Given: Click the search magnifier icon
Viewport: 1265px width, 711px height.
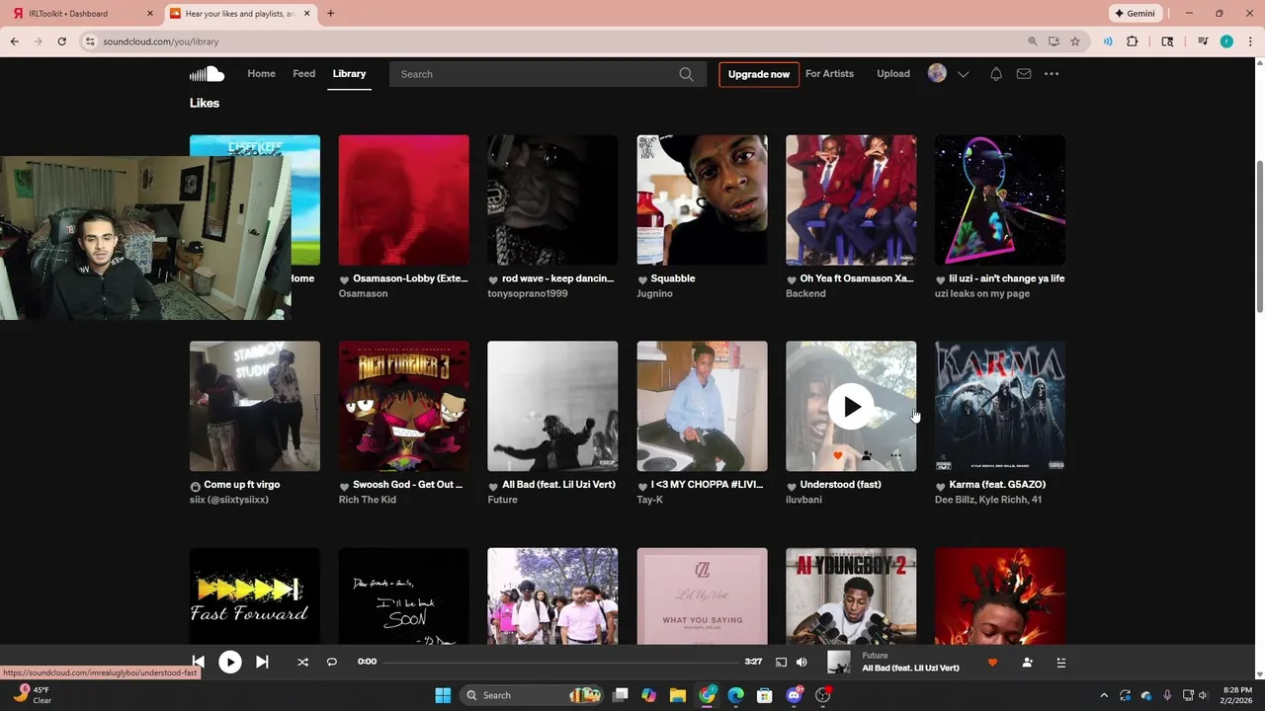Looking at the screenshot, I should pyautogui.click(x=686, y=74).
